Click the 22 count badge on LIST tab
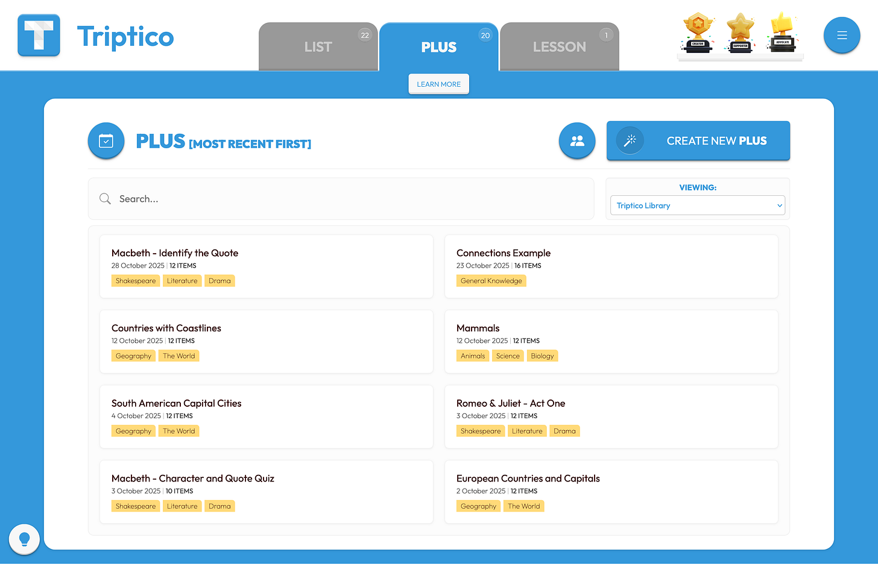Image resolution: width=878 pixels, height=564 pixels. click(365, 35)
